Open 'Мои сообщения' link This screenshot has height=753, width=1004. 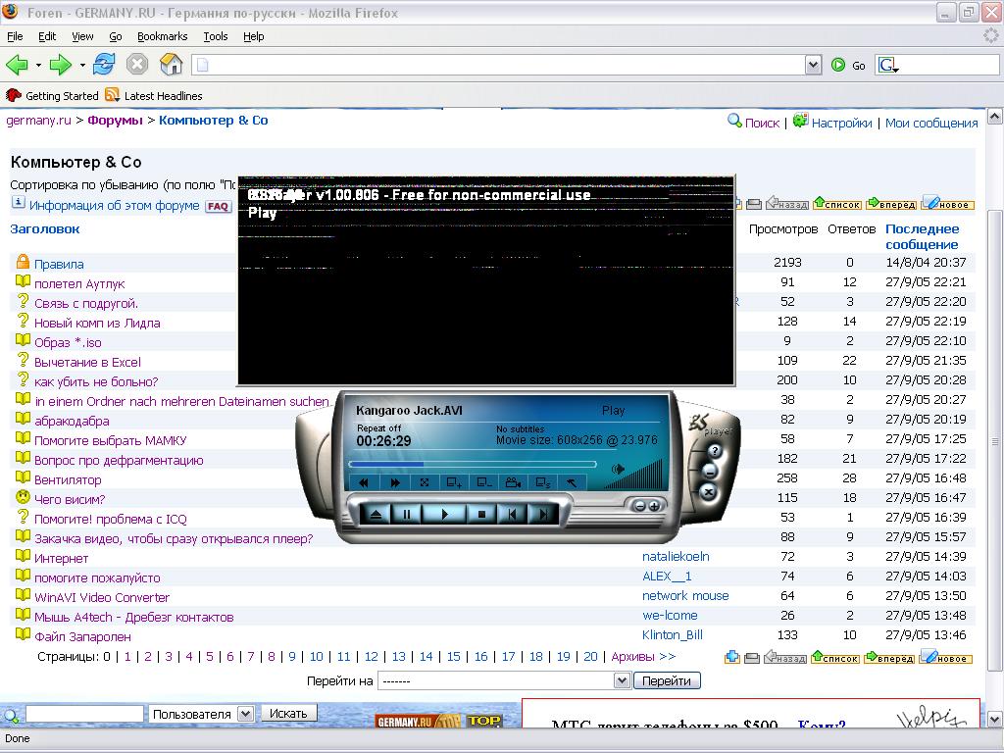(x=931, y=123)
